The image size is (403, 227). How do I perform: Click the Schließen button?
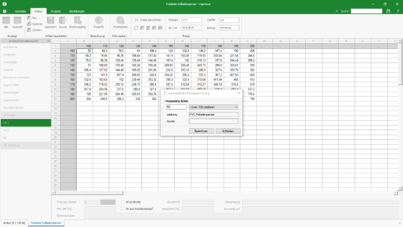click(228, 131)
